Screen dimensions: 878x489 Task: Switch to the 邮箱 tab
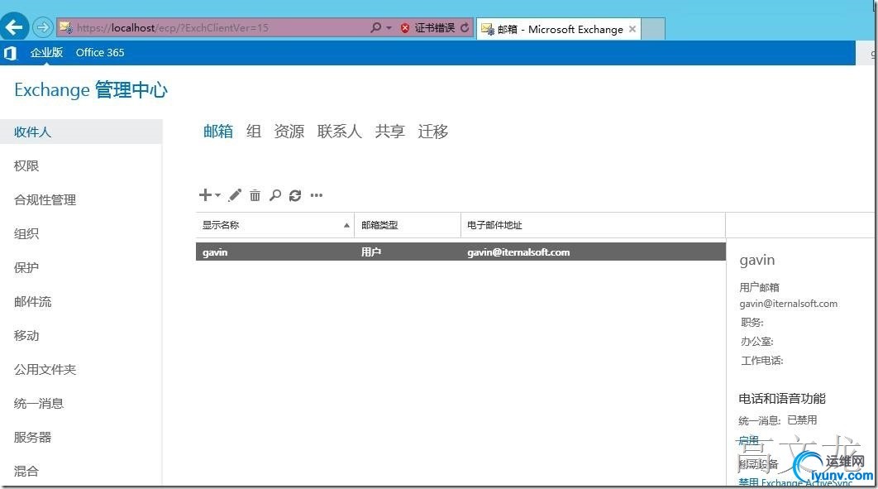[x=217, y=131]
